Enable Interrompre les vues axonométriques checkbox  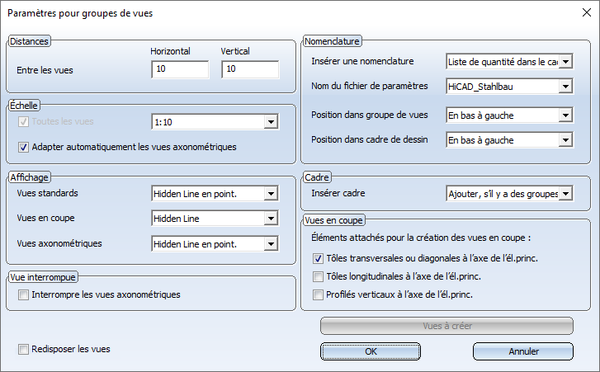23,294
